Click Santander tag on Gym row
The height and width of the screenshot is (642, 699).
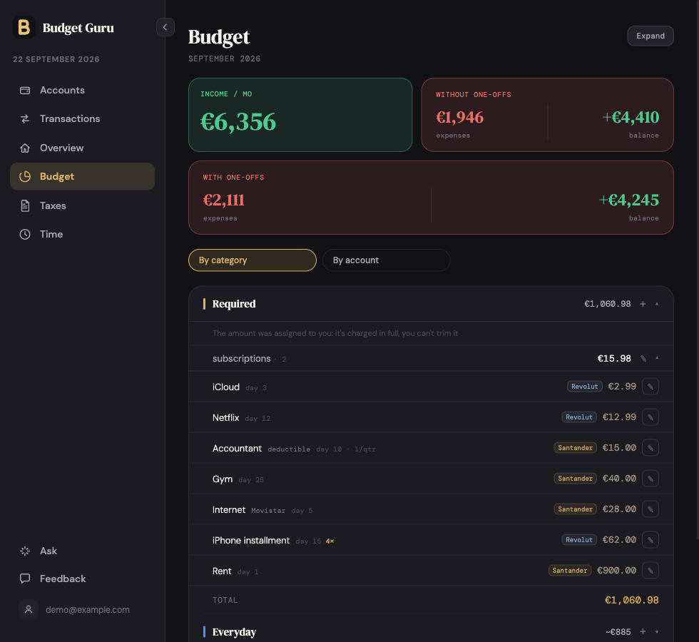point(575,479)
